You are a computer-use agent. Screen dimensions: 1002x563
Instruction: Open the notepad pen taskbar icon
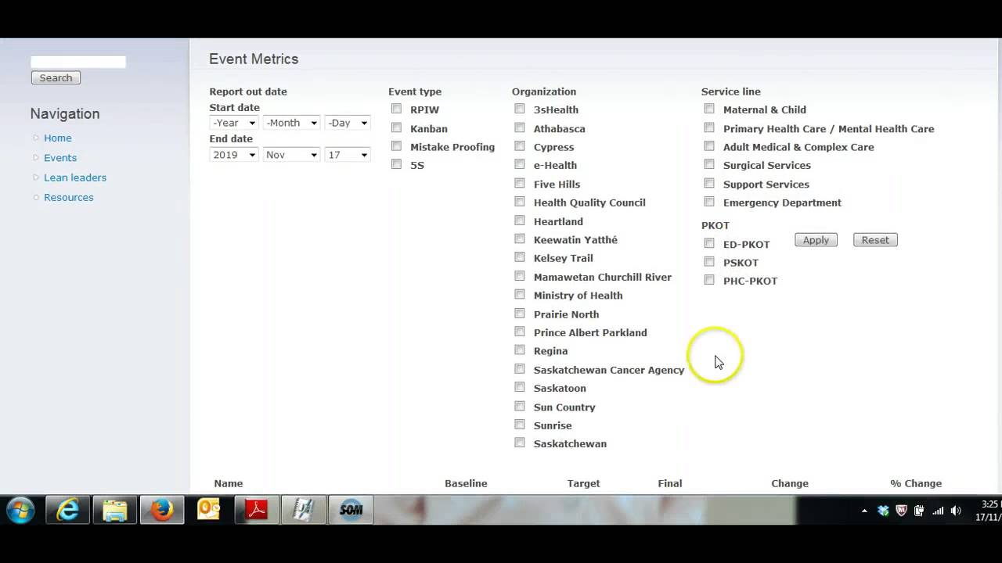[303, 511]
